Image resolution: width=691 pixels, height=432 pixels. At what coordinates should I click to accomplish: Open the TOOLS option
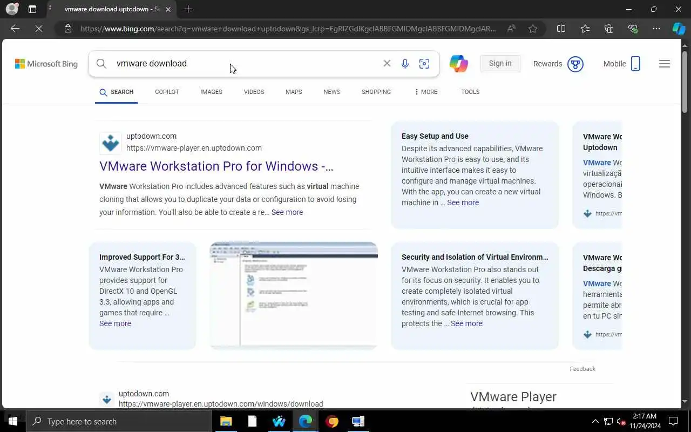(470, 92)
